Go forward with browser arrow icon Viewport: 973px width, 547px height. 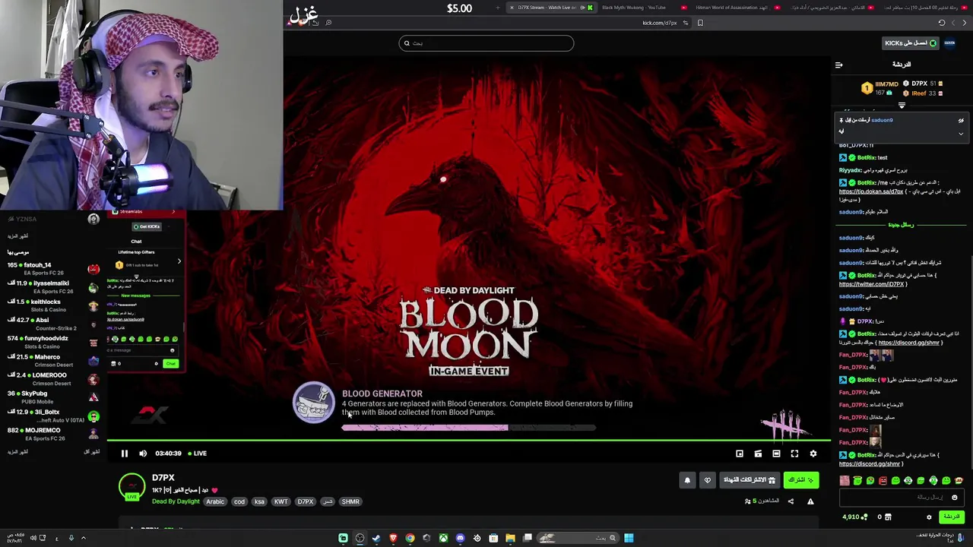(965, 23)
